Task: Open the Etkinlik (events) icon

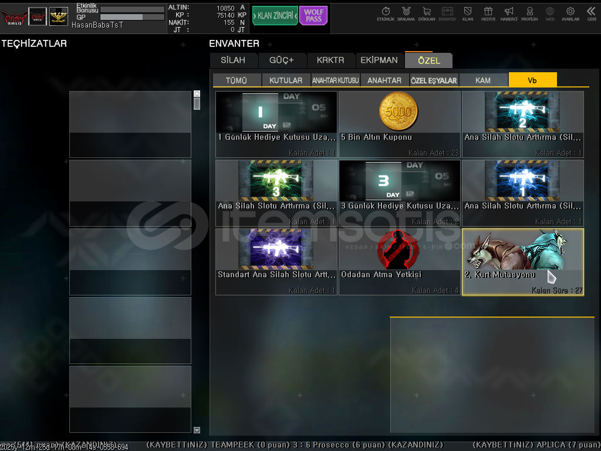Action: click(386, 13)
